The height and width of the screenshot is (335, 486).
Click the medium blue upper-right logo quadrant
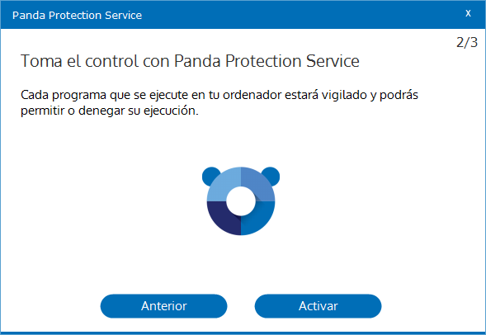click(260, 183)
